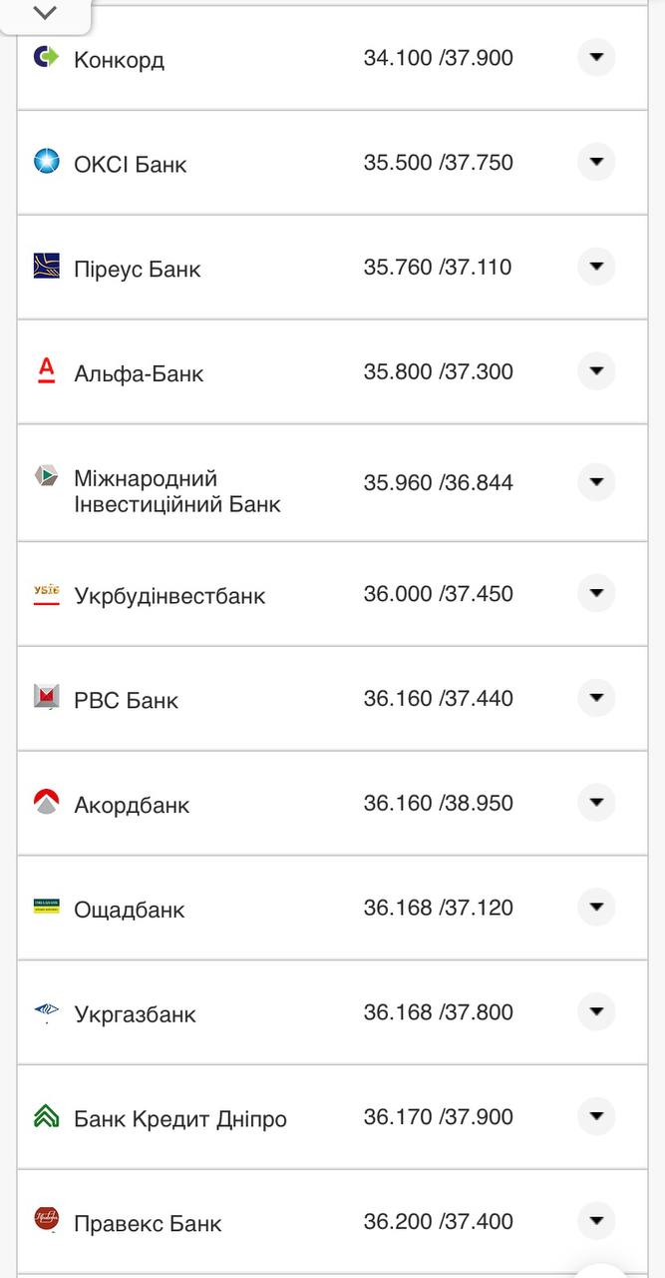The width and height of the screenshot is (665, 1278).
Task: Open the Укргазбанк bank name link
Action: coord(135,1014)
